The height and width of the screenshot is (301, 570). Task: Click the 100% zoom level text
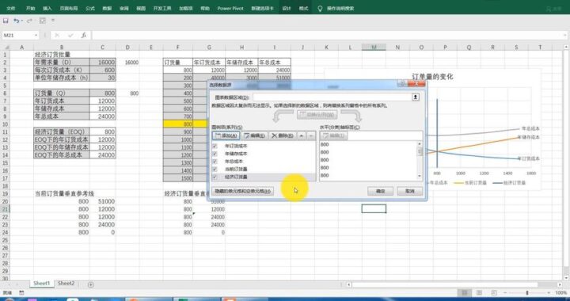(561, 292)
